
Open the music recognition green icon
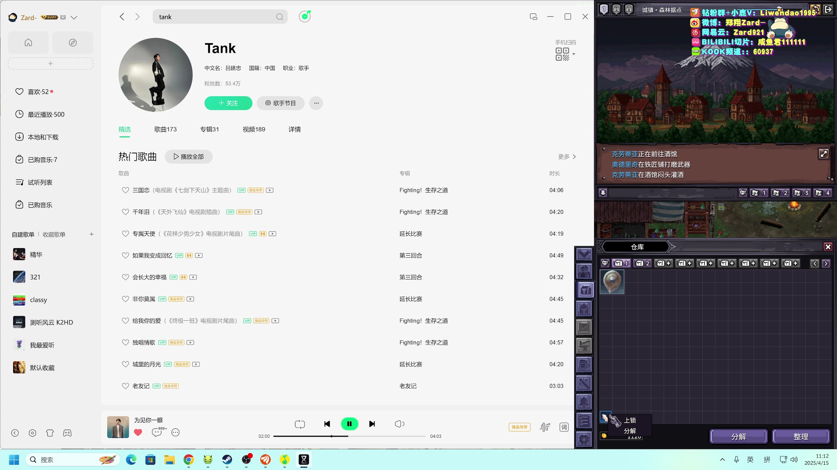(x=305, y=16)
